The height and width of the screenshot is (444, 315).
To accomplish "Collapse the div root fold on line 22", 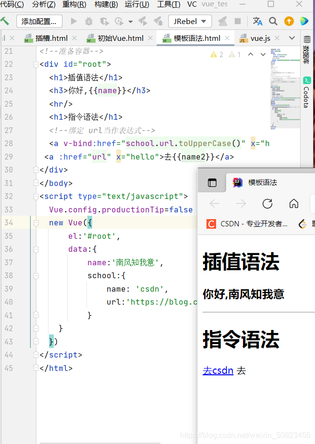I will coord(36,64).
